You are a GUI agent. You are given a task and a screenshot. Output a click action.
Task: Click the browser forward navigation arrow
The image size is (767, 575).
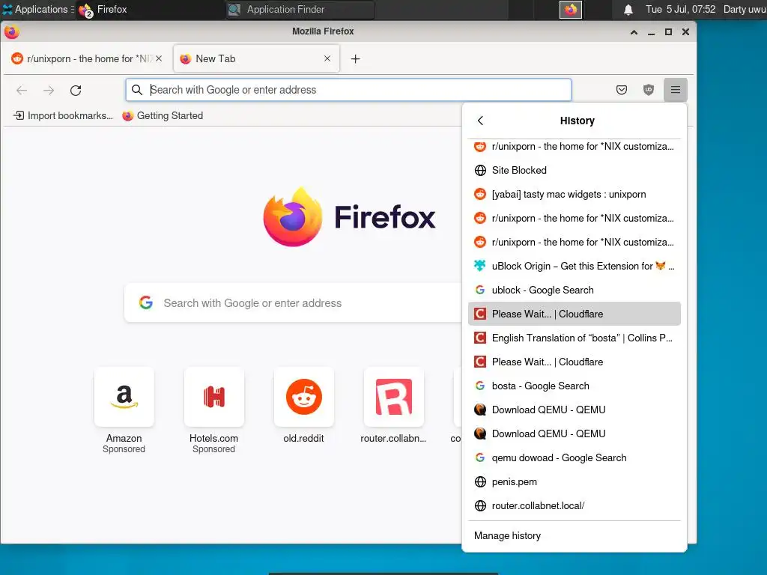pyautogui.click(x=49, y=90)
